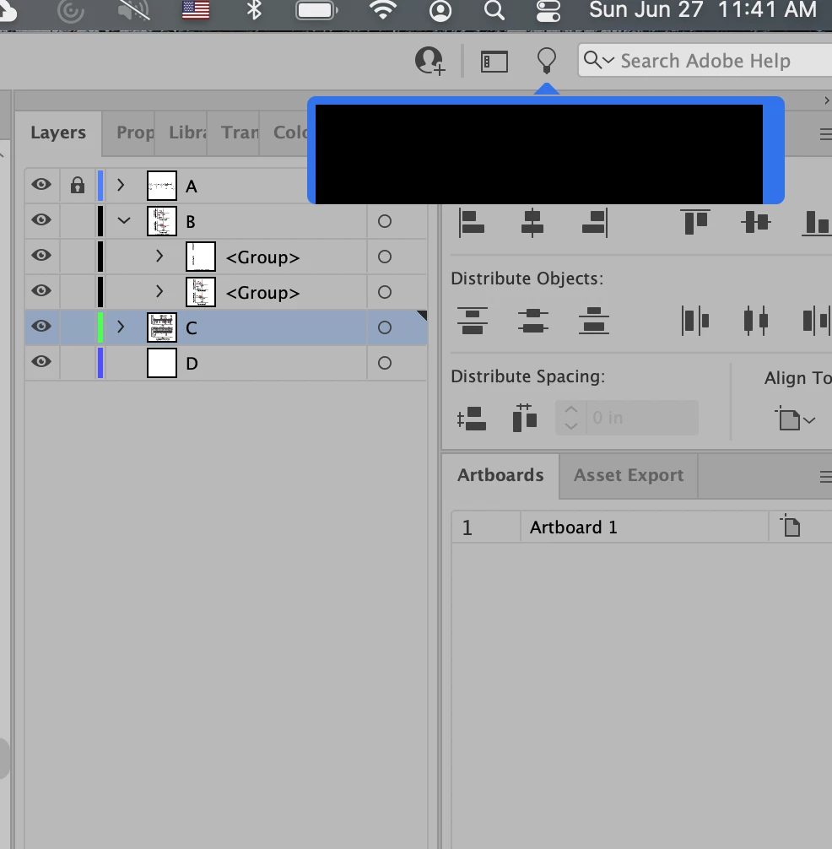
Task: Click Vertical Distribute Top icon
Action: (x=472, y=321)
